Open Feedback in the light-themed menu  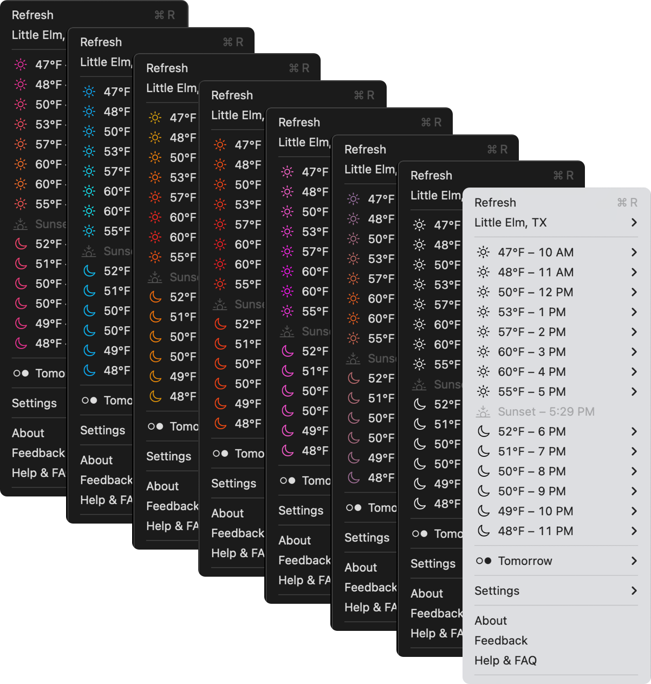501,641
